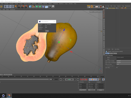
Task: Click Render to Picture Viewer icon
Action: [23, 7]
